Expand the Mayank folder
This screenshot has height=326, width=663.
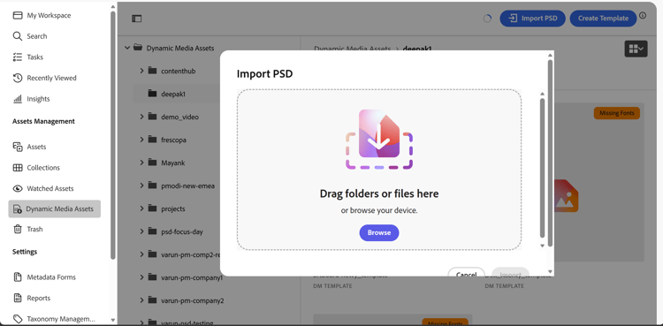[x=142, y=163]
